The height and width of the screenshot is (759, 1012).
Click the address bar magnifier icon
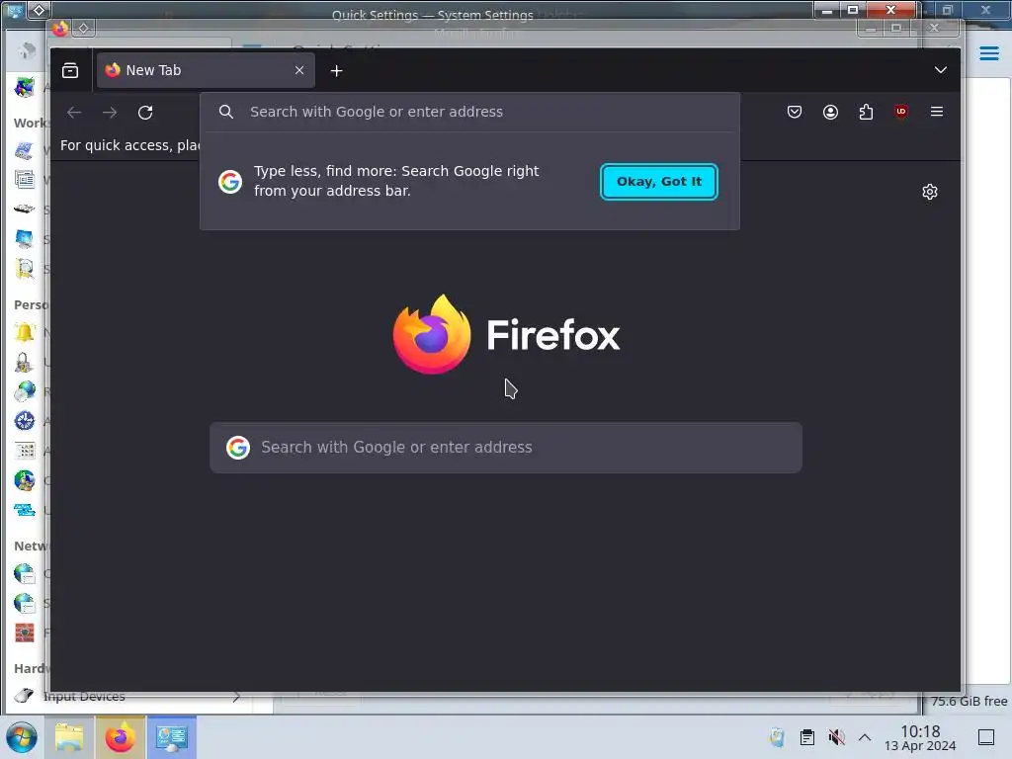tap(226, 113)
